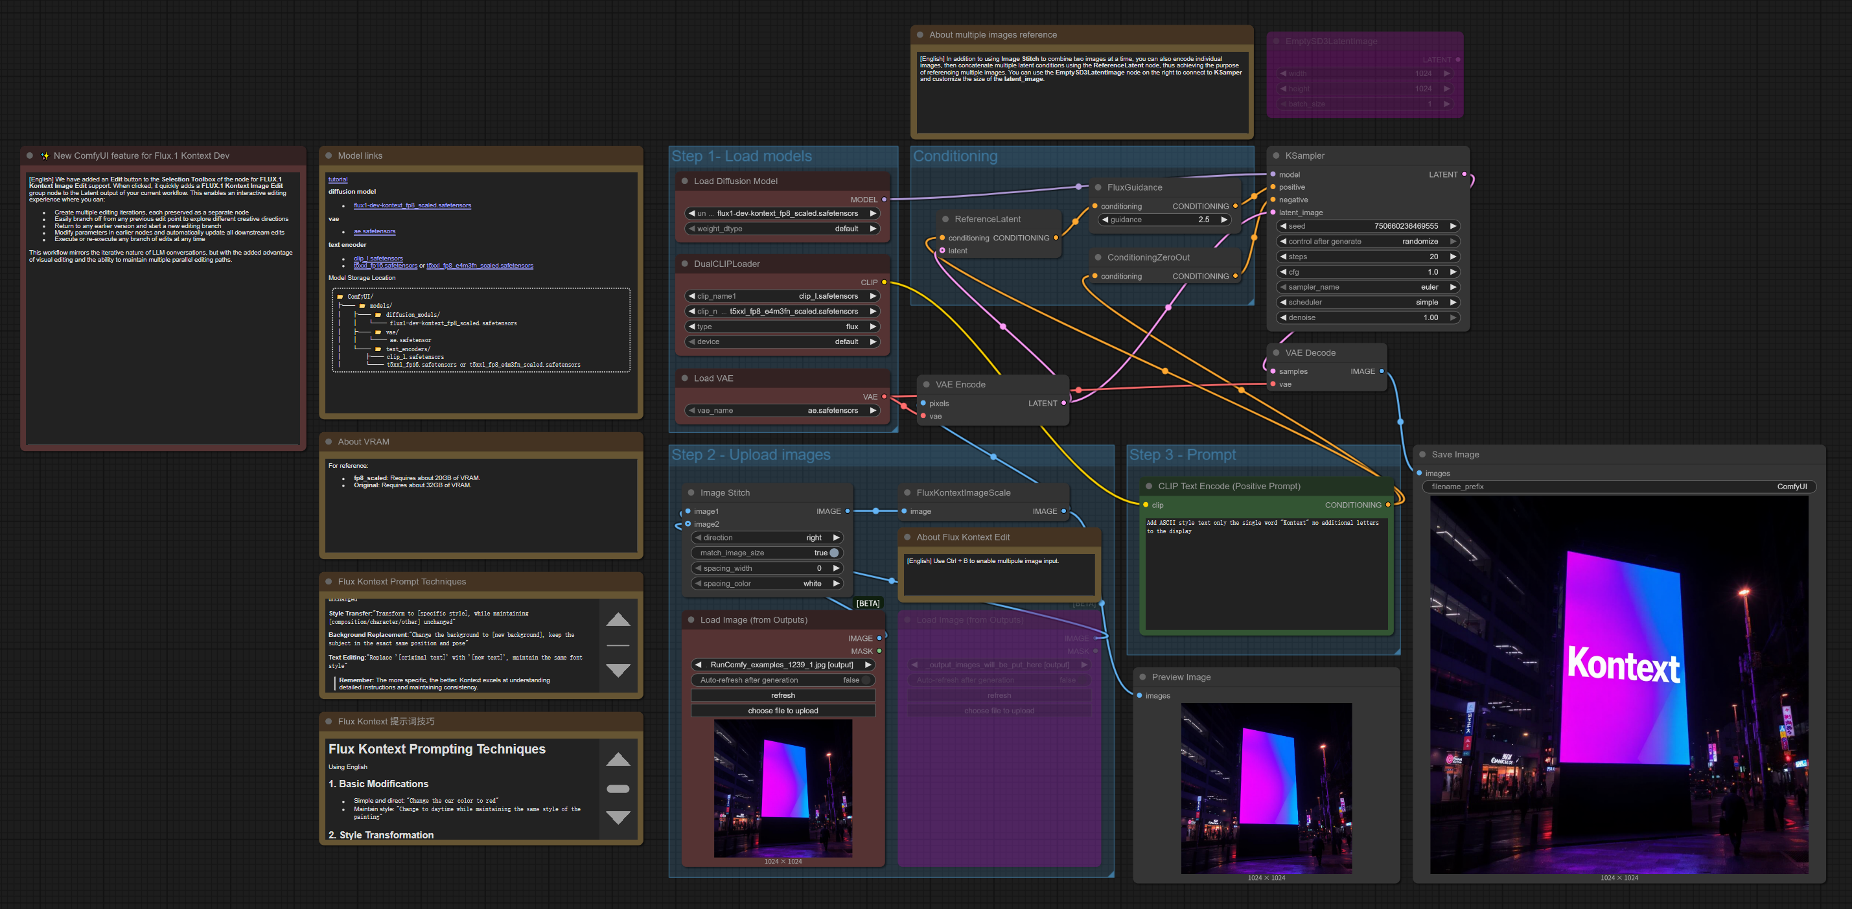Viewport: 1852px width, 909px height.
Task: Open the clip_l.safetensors link
Action: tap(378, 259)
